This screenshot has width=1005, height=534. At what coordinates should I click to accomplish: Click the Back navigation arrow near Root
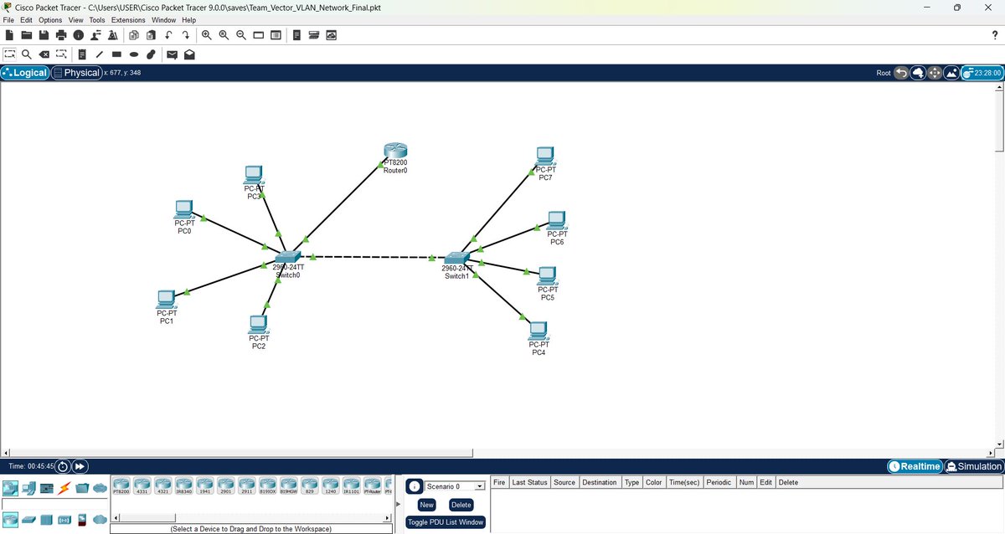pos(901,73)
